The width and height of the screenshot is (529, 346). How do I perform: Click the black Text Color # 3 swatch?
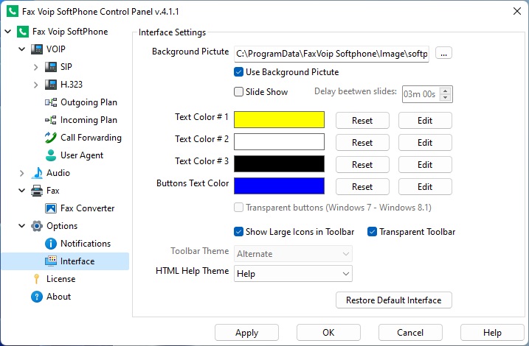pyautogui.click(x=280, y=164)
